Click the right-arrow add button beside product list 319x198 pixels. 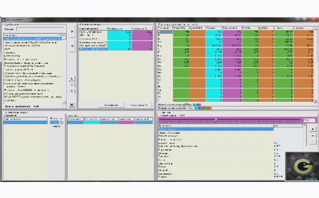(72, 32)
